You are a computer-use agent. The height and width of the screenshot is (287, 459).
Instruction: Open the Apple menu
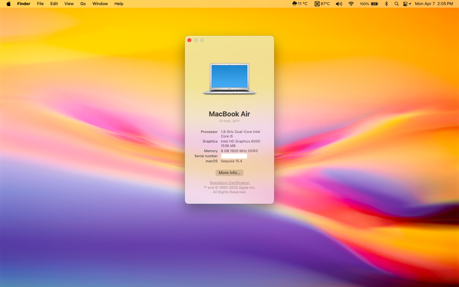pyautogui.click(x=9, y=4)
